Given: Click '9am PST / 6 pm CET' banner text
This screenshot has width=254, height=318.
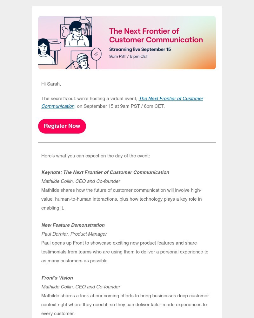Looking at the screenshot, I should pyautogui.click(x=128, y=56).
